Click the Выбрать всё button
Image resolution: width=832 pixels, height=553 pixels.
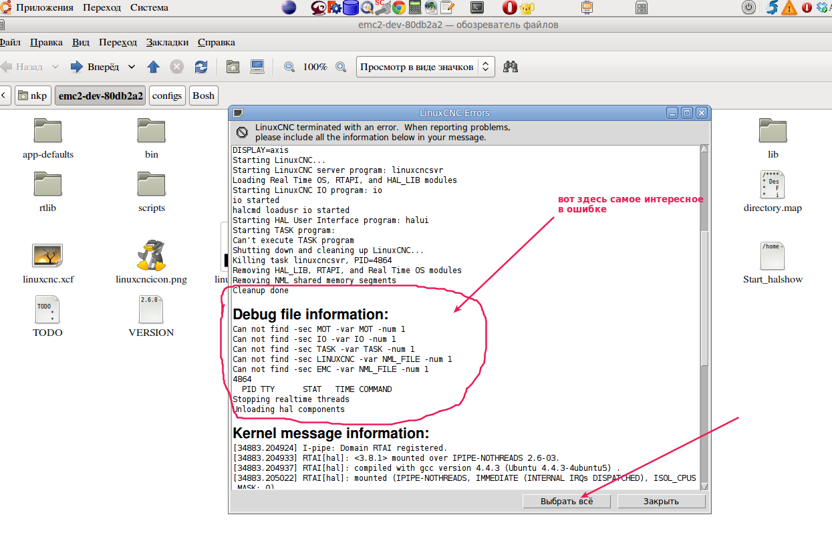click(x=567, y=501)
